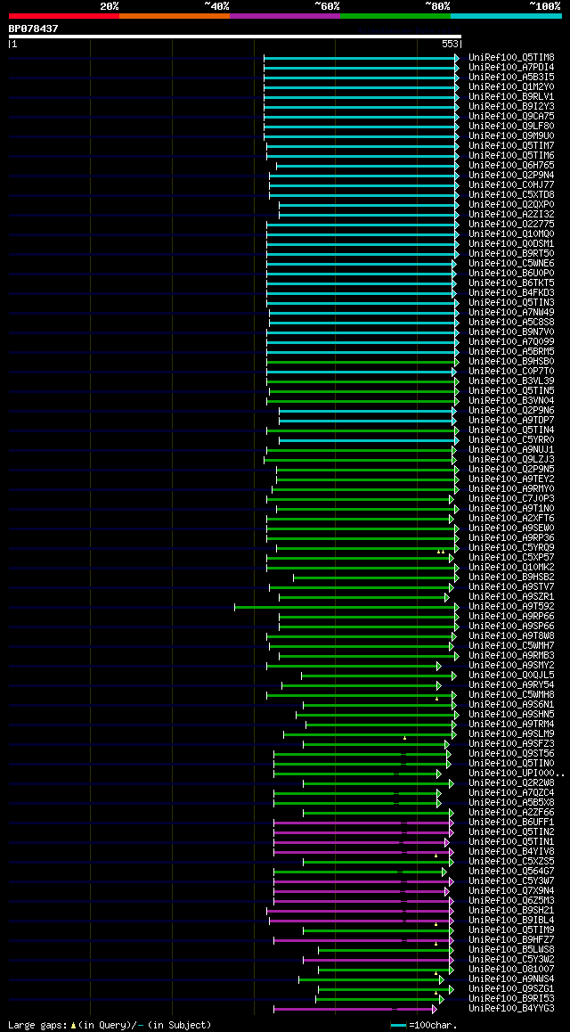Click the UniRef100_A9RMY0 entry
Image resolution: width=570 pixels, height=1032 pixels.
pos(511,488)
